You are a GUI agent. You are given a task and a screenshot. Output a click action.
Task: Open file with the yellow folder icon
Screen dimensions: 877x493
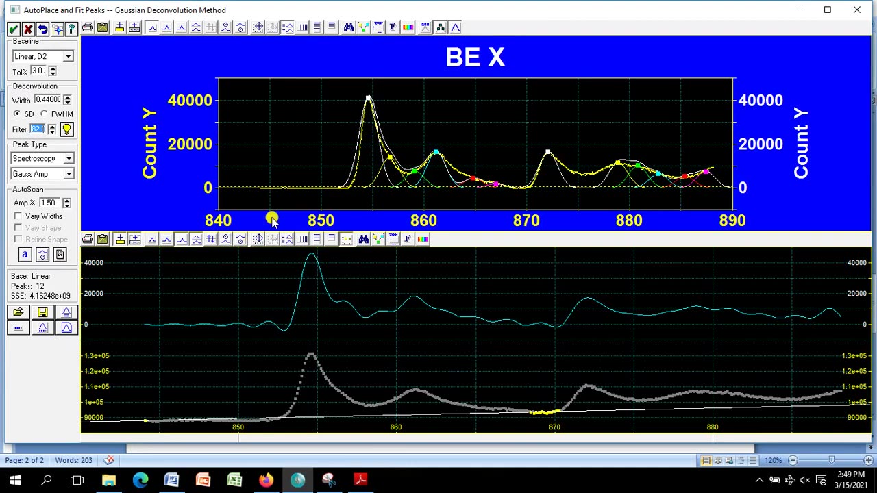tap(18, 313)
